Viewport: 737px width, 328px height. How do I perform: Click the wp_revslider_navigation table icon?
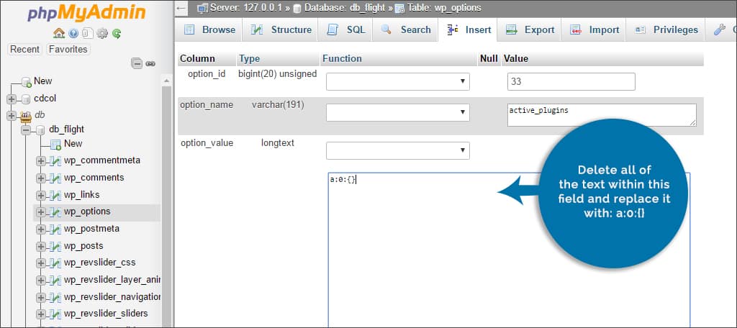coord(55,297)
